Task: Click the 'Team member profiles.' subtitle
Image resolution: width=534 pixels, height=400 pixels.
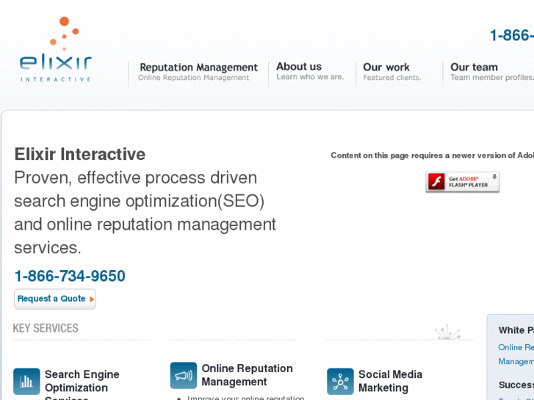Action: (492, 78)
